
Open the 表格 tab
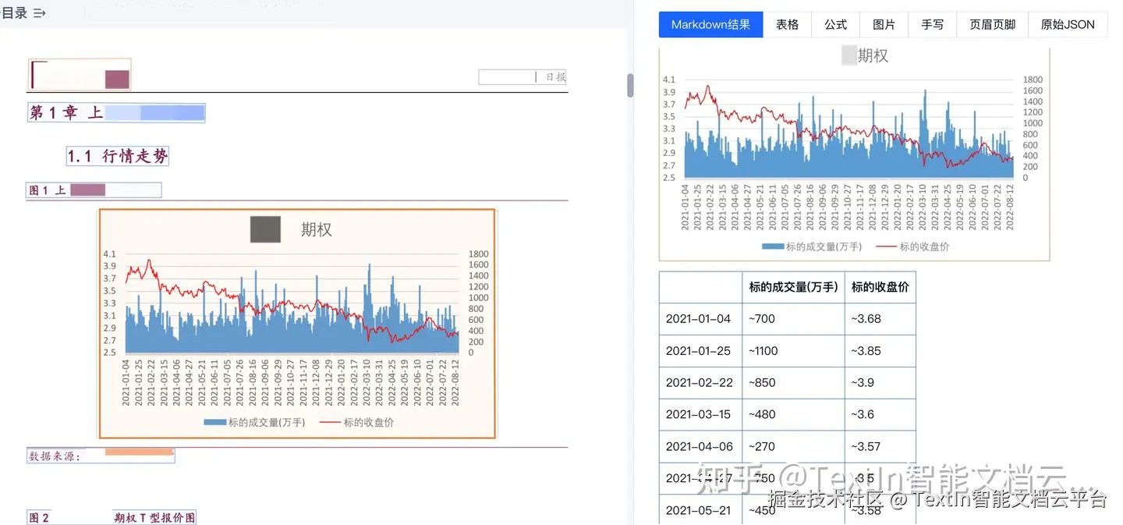pos(787,24)
